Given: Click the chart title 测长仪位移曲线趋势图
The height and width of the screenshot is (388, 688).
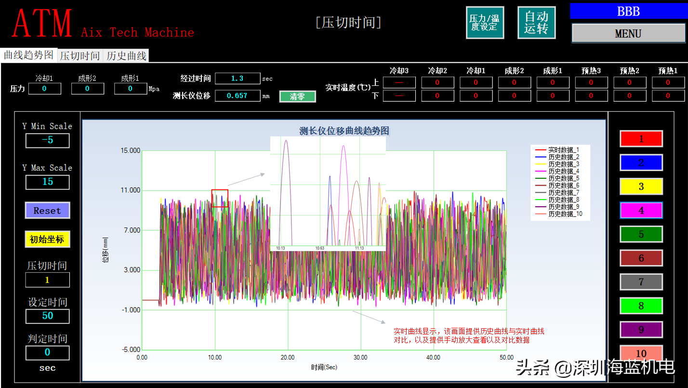Looking at the screenshot, I should 344,131.
